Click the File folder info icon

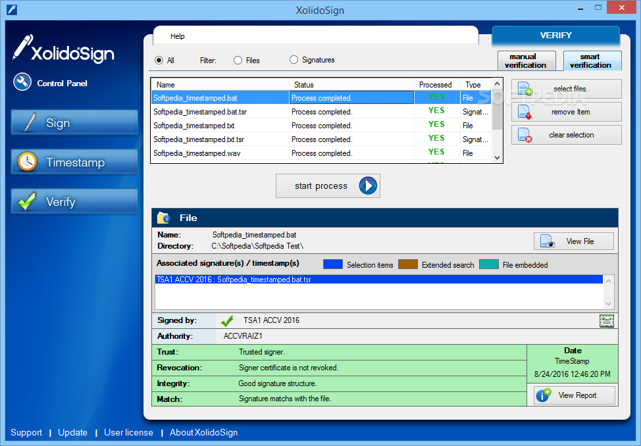[163, 218]
